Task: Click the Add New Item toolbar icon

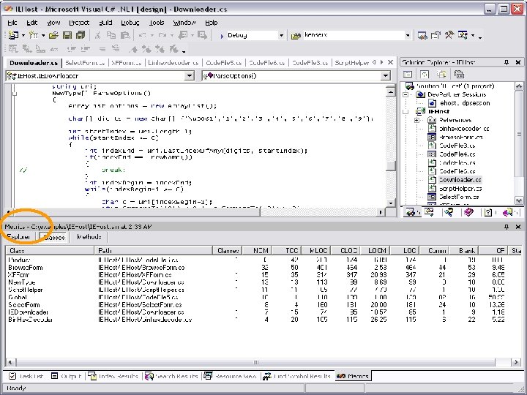Action: [x=33, y=35]
